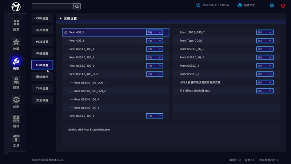Toggle favorite star for Rear 40G_1

66,32
